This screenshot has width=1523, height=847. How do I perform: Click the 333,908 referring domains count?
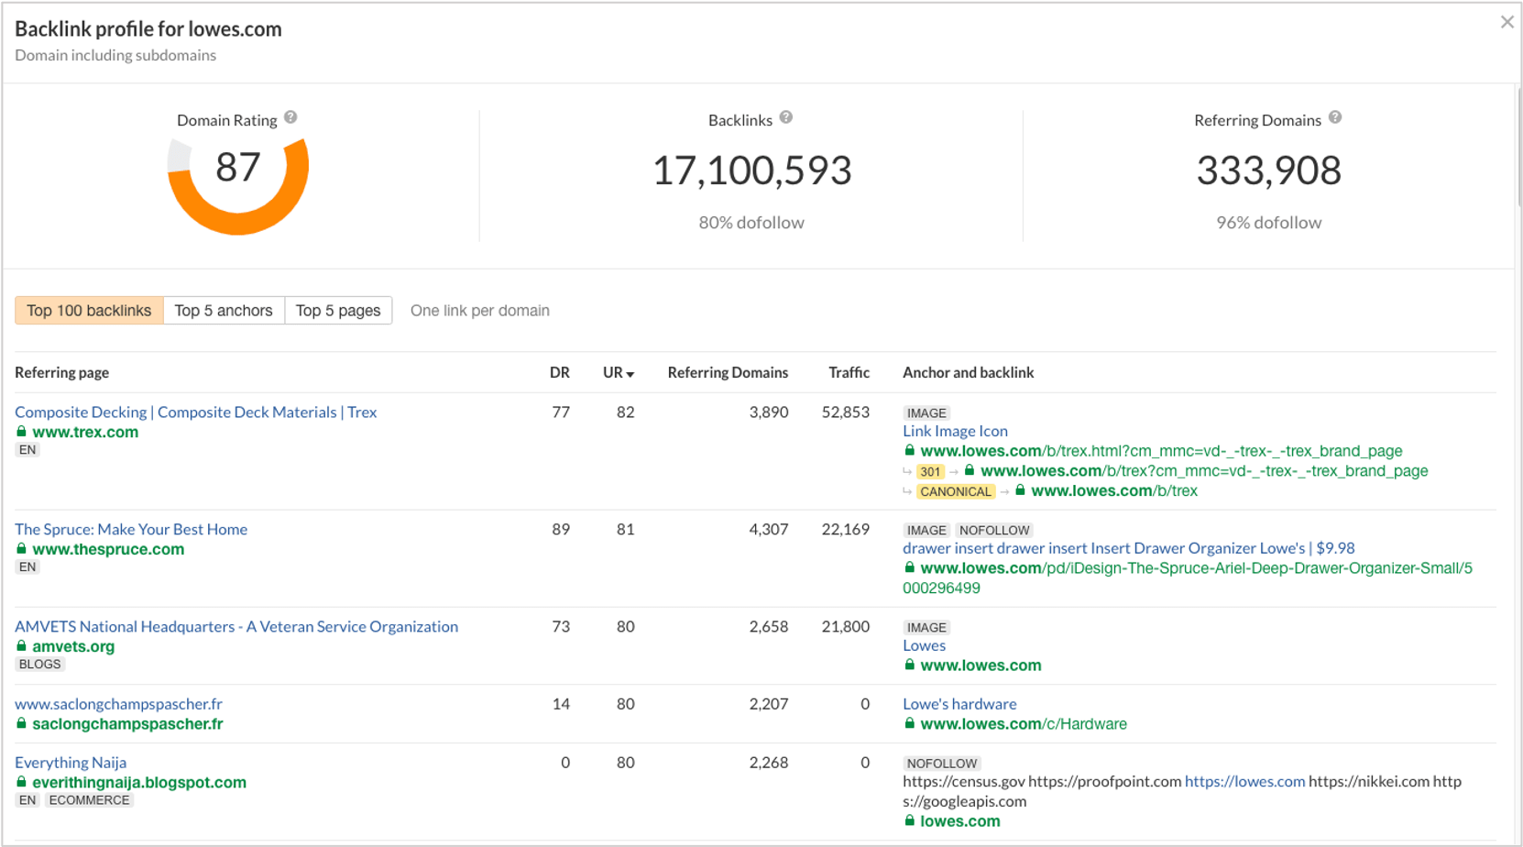(x=1268, y=170)
